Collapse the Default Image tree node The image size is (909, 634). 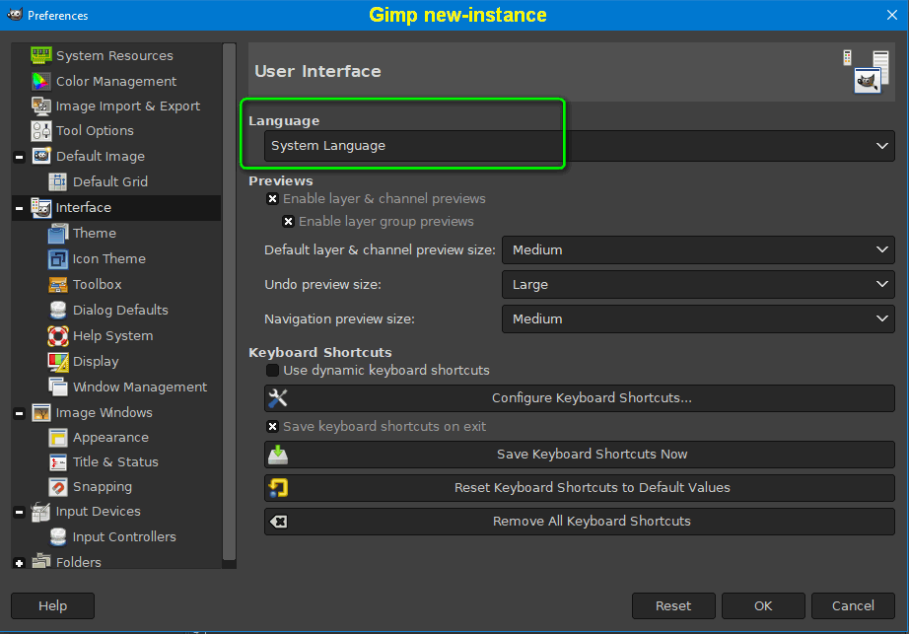(x=19, y=157)
